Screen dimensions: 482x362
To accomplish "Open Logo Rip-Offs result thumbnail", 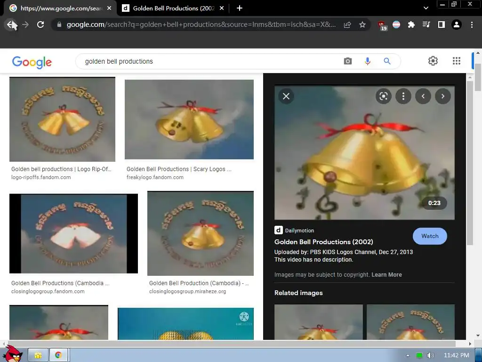I will click(63, 119).
